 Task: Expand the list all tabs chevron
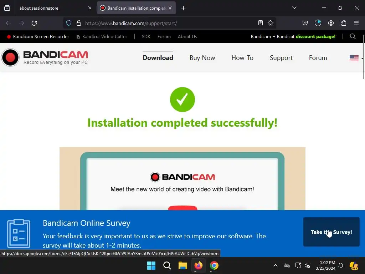click(x=294, y=8)
